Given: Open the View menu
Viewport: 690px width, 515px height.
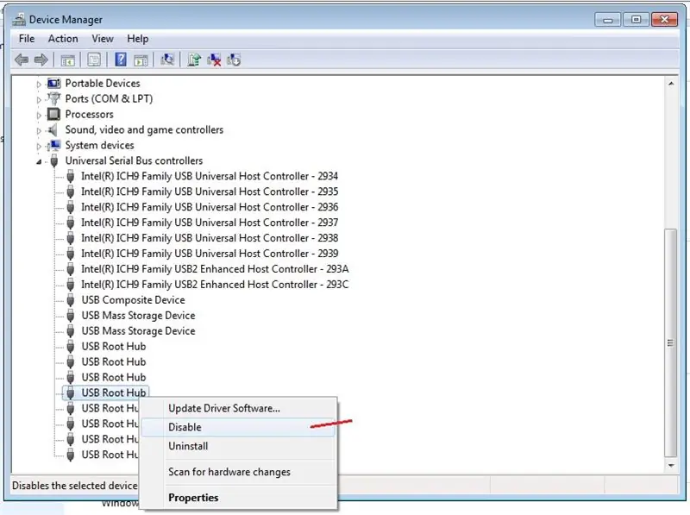Looking at the screenshot, I should coord(103,39).
